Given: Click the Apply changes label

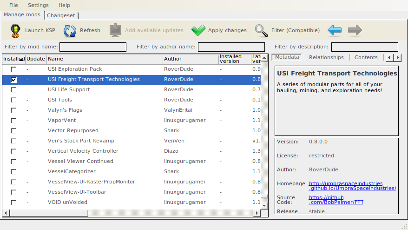Looking at the screenshot, I should [x=227, y=30].
